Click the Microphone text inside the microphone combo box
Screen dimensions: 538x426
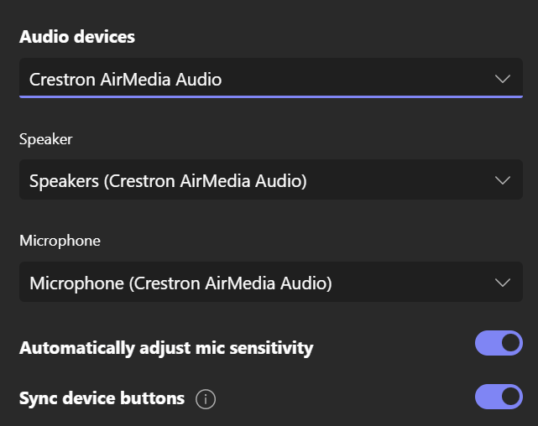click(76, 283)
